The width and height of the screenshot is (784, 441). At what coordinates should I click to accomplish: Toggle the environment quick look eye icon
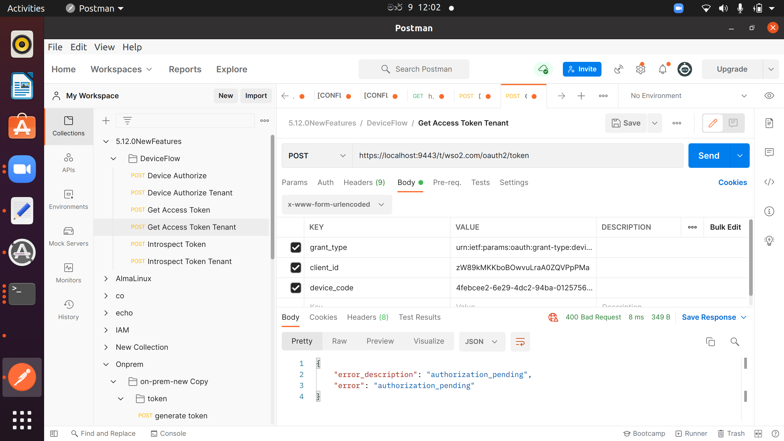(x=769, y=96)
